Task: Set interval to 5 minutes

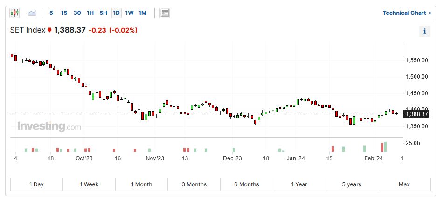Action: click(x=51, y=13)
